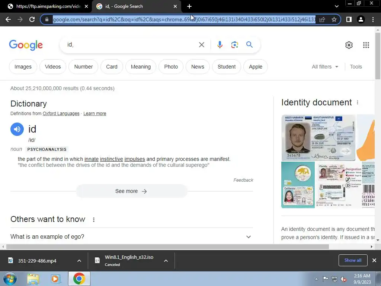Image resolution: width=381 pixels, height=286 pixels.
Task: Select the Number filter chip
Action: [x=83, y=67]
